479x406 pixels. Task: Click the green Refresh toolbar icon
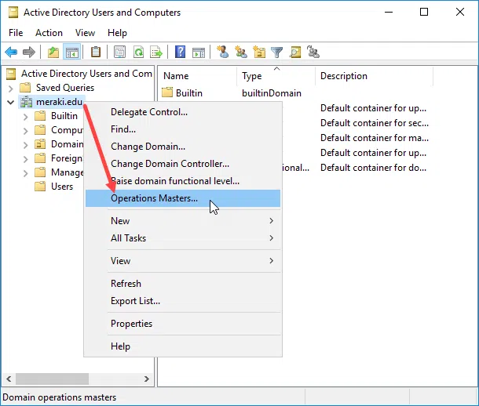[138, 52]
